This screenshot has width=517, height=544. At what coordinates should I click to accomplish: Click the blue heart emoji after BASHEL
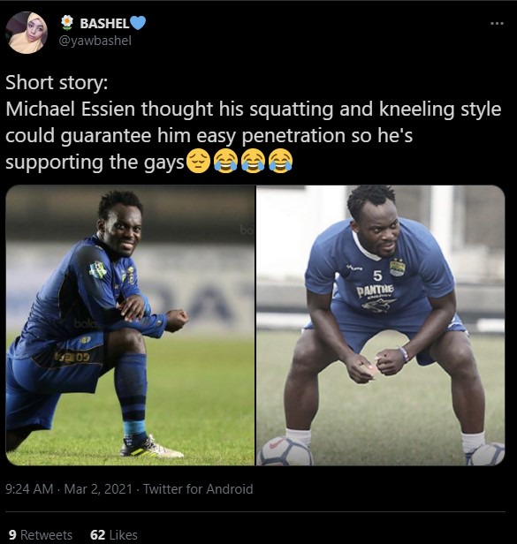pyautogui.click(x=138, y=23)
